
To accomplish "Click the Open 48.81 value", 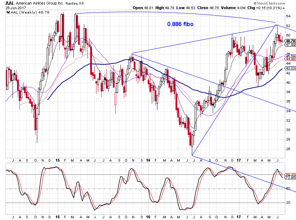I will click(143, 8).
